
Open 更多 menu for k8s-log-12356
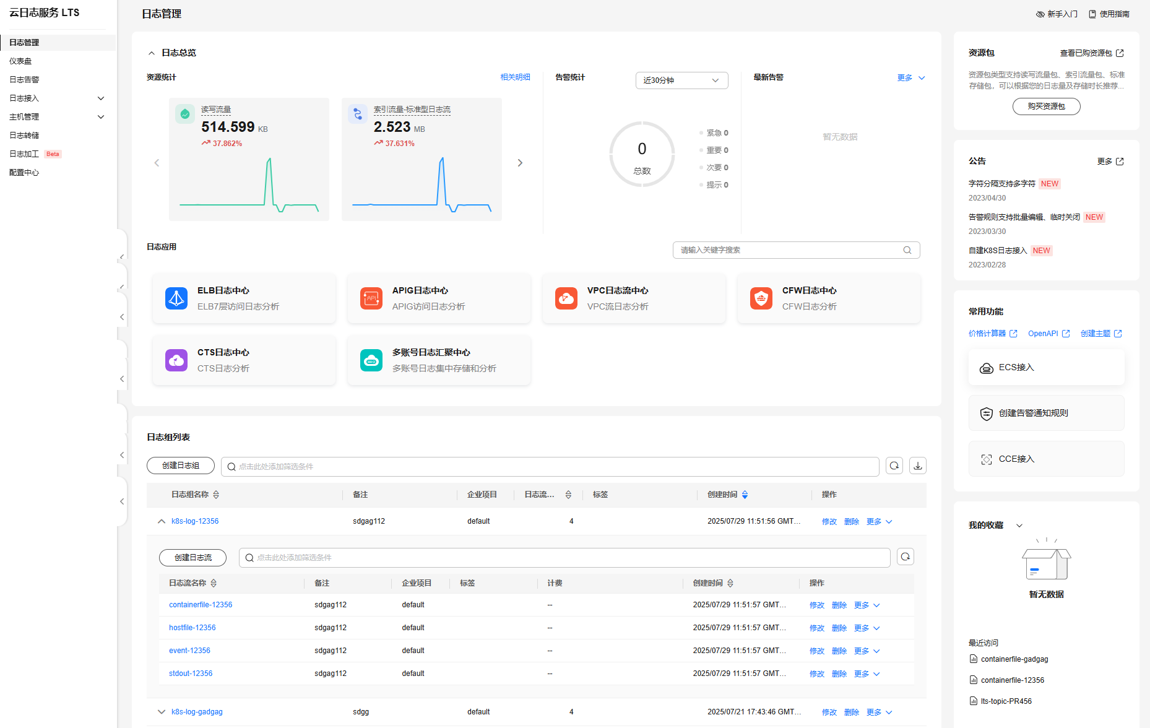point(880,522)
